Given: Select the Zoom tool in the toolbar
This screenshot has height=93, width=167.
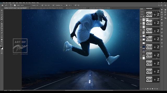Looking at the screenshot, I should (x=2, y=42).
